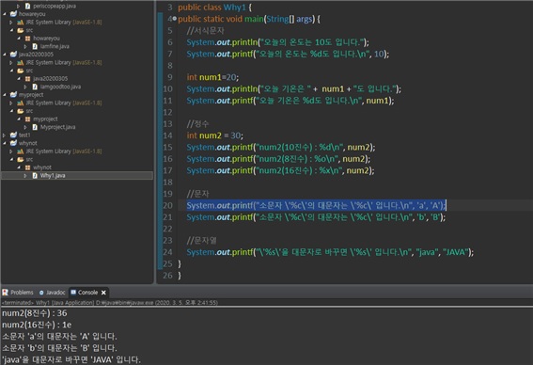The width and height of the screenshot is (533, 365).
Task: Expand the Myproject.java node arrow
Action: [25, 127]
